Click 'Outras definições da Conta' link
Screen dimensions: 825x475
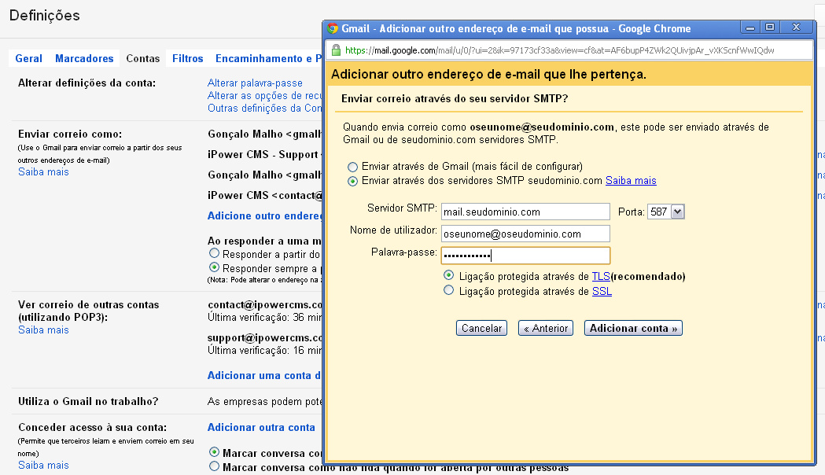265,109
